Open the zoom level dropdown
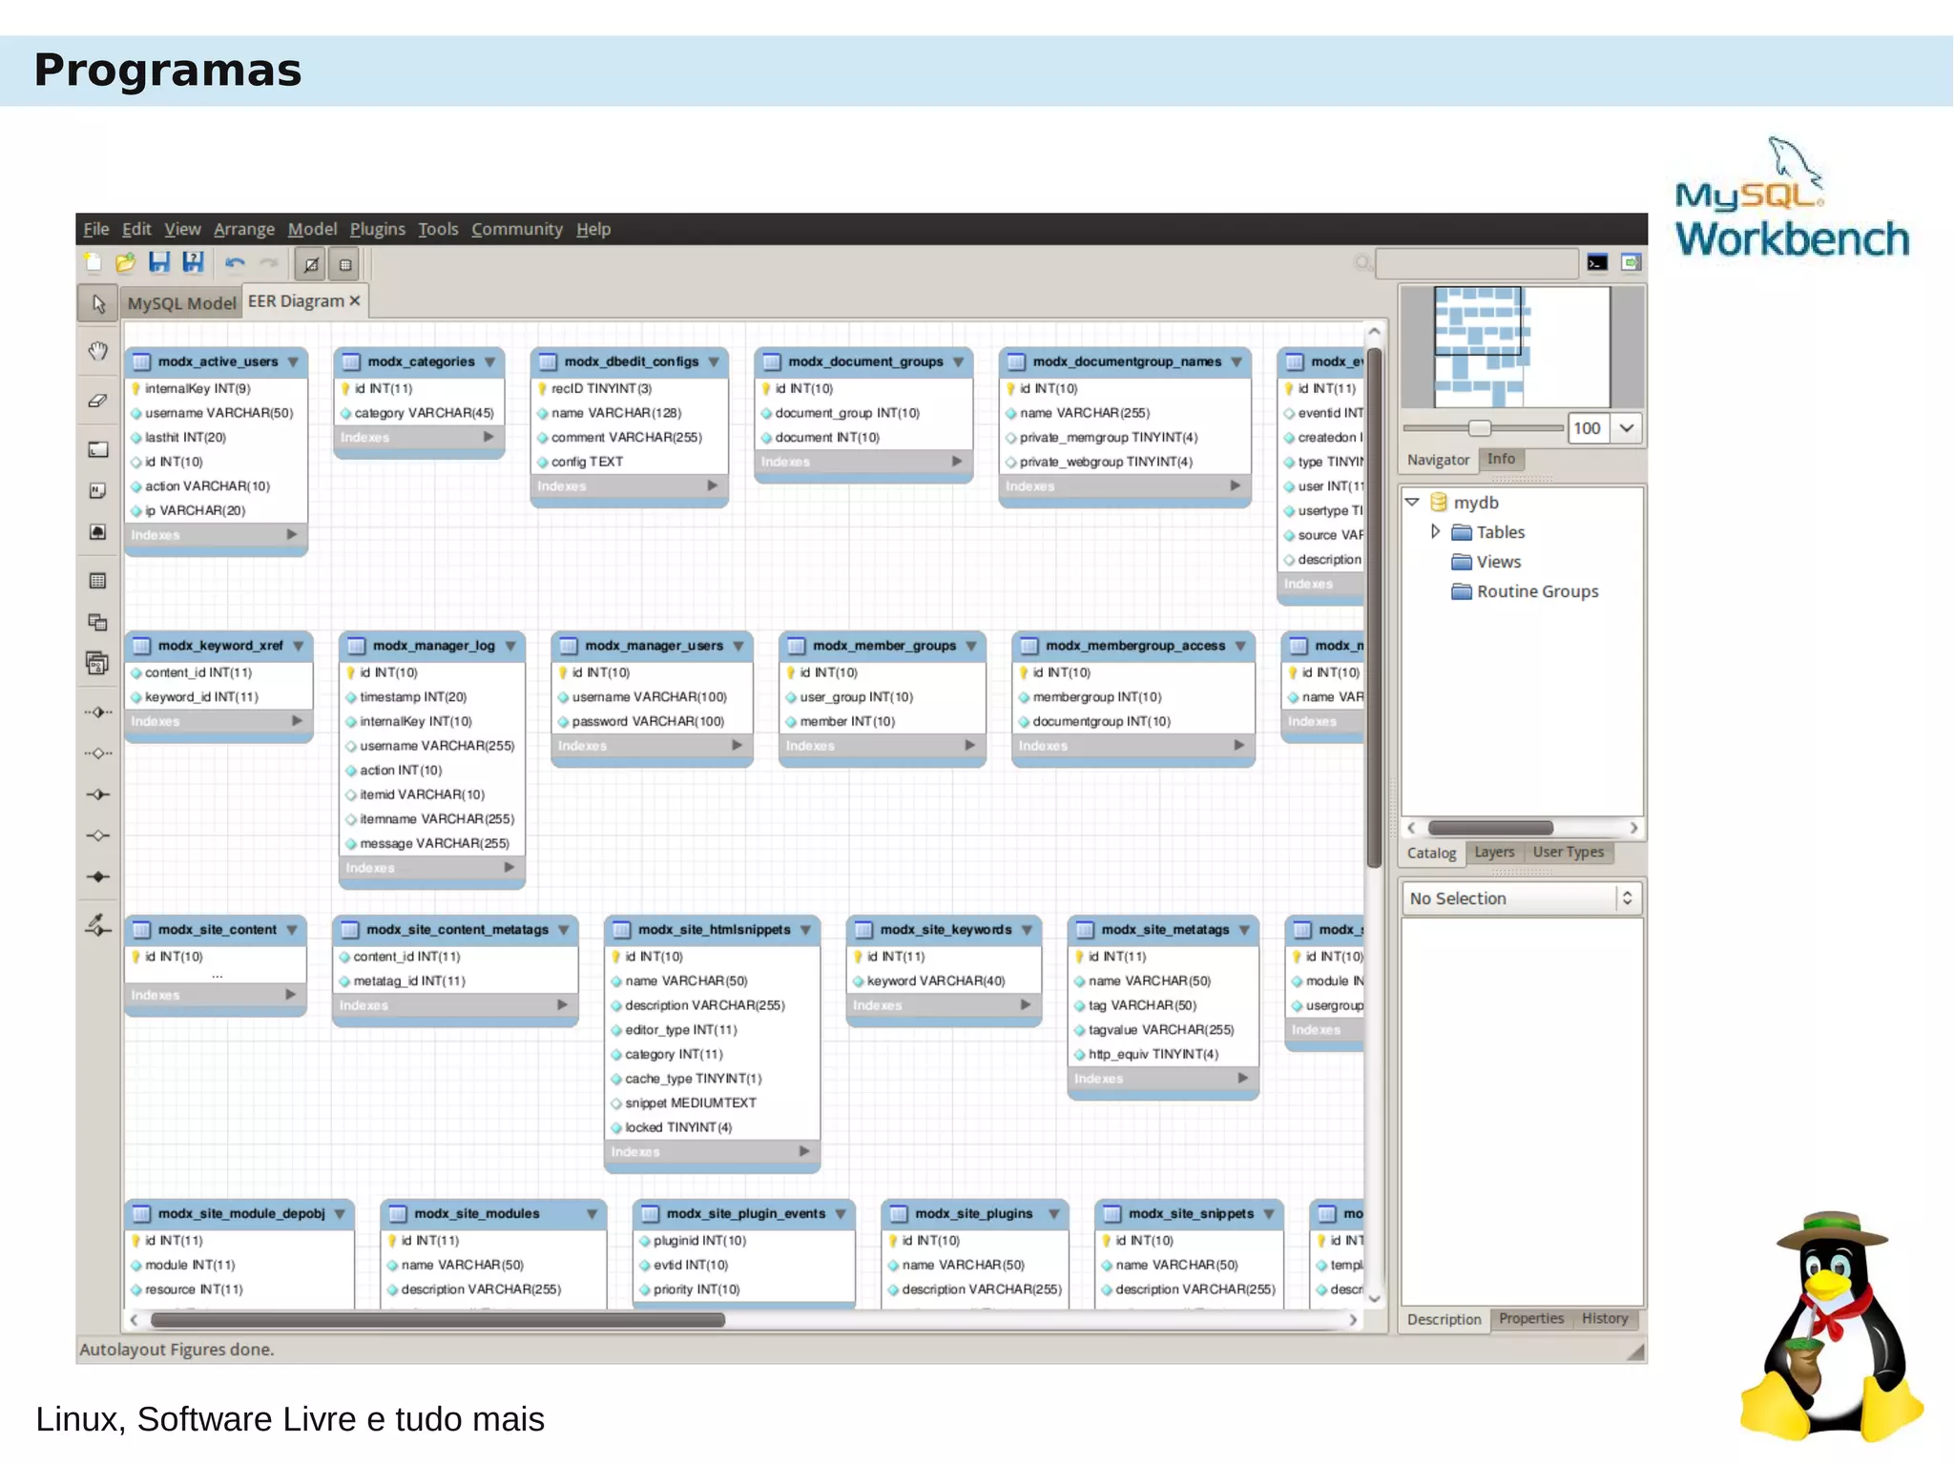The height and width of the screenshot is (1464, 1954). point(1627,428)
